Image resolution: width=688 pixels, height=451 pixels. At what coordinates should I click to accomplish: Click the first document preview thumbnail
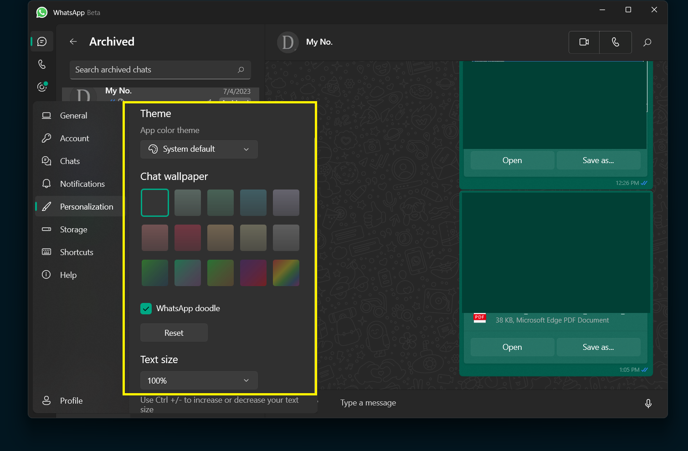pos(555,105)
